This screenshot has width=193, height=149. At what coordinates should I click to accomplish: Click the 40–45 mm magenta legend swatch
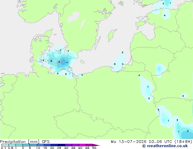(82, 145)
